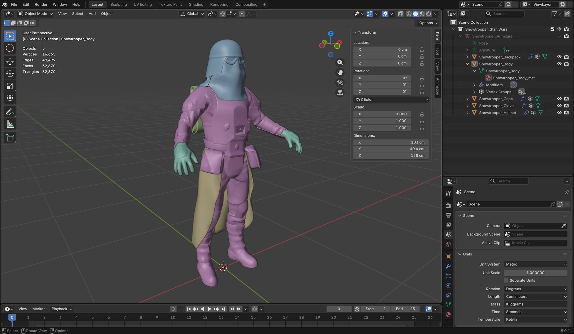Select the Transform tool

tap(10, 98)
